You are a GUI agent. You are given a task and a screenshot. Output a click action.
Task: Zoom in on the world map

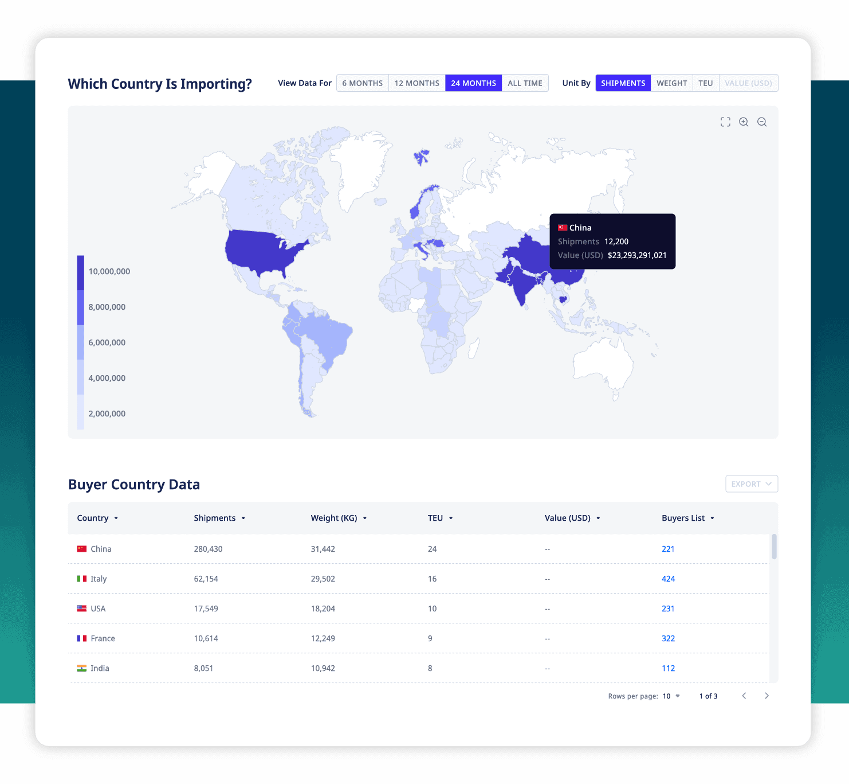[744, 122]
